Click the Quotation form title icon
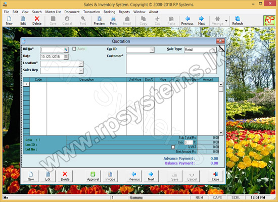The width and height of the screenshot is (278, 202). [x=24, y=41]
